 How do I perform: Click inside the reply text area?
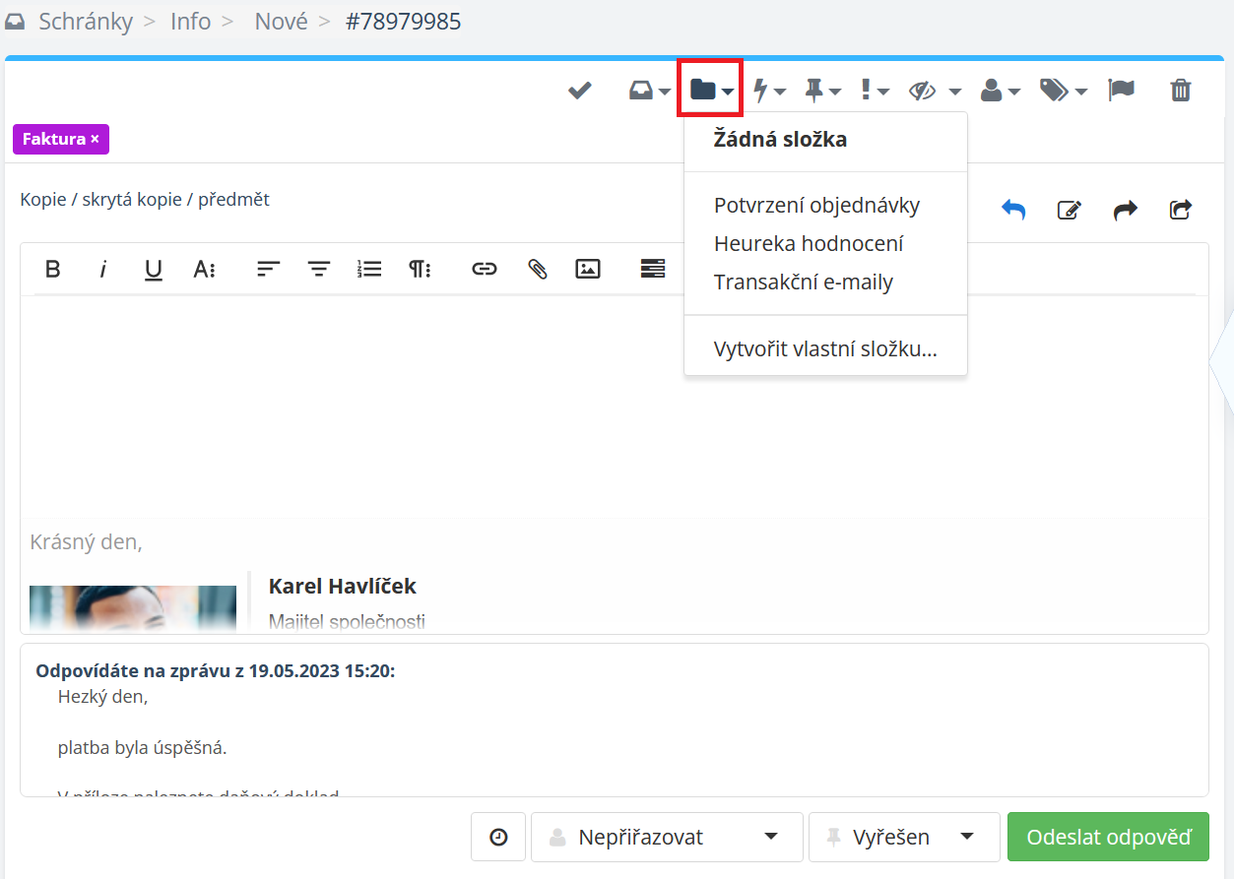(x=615, y=408)
